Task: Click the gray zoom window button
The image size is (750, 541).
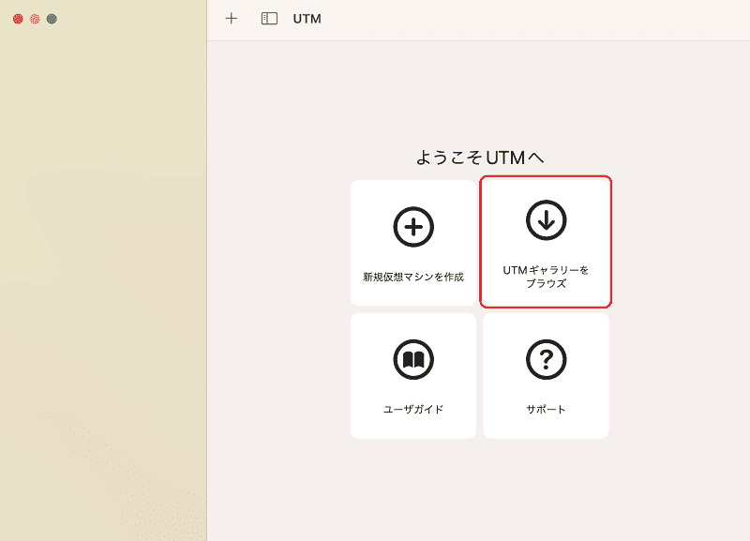Action: click(52, 19)
